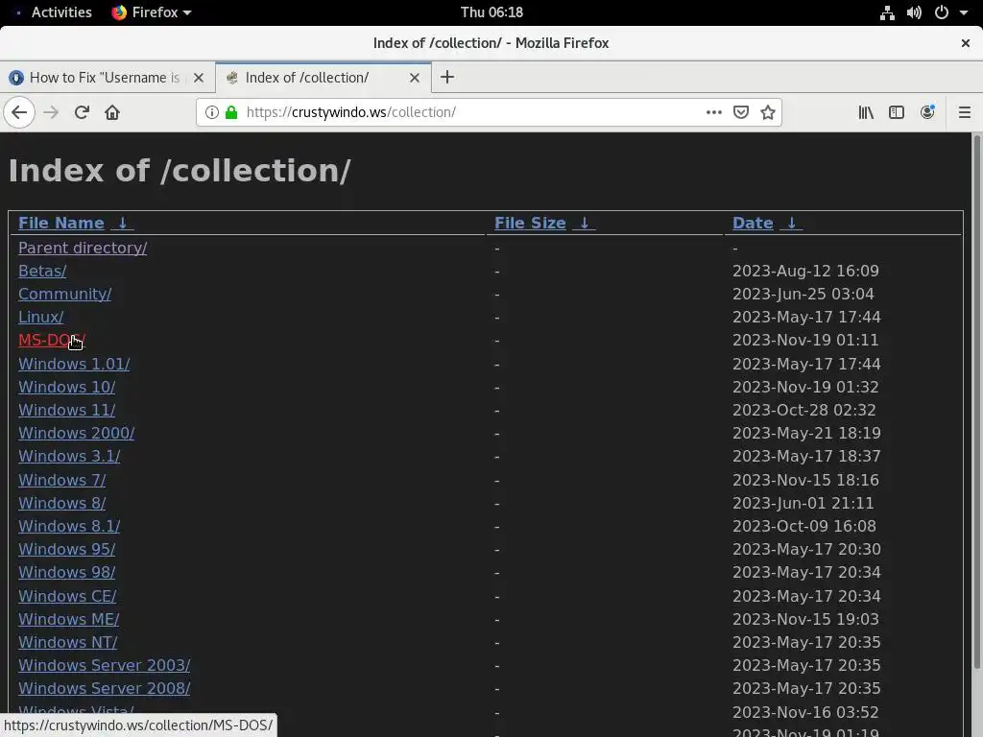Click the date '2023-Aug-12 16:09'
Viewport: 983px width, 737px height.
click(805, 271)
